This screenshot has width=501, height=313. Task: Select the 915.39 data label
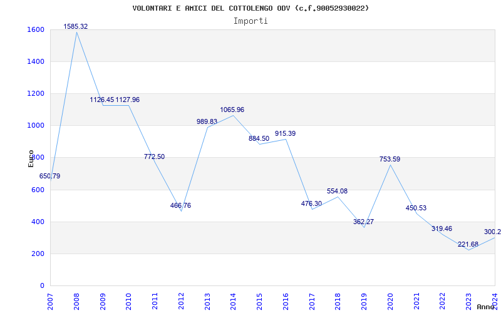tap(286, 133)
